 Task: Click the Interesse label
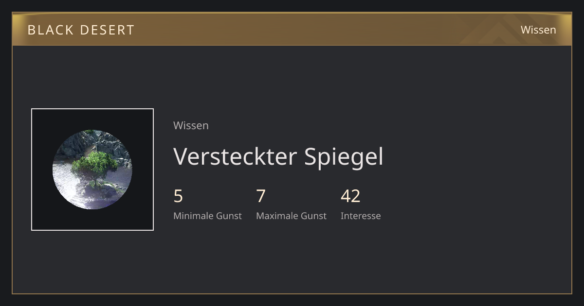pos(361,216)
